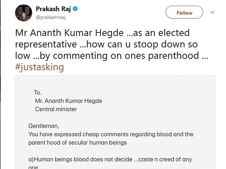Click the last letter line reading "one"
Image resolution: width=226 pixels, height=169 pixels.
point(34,167)
